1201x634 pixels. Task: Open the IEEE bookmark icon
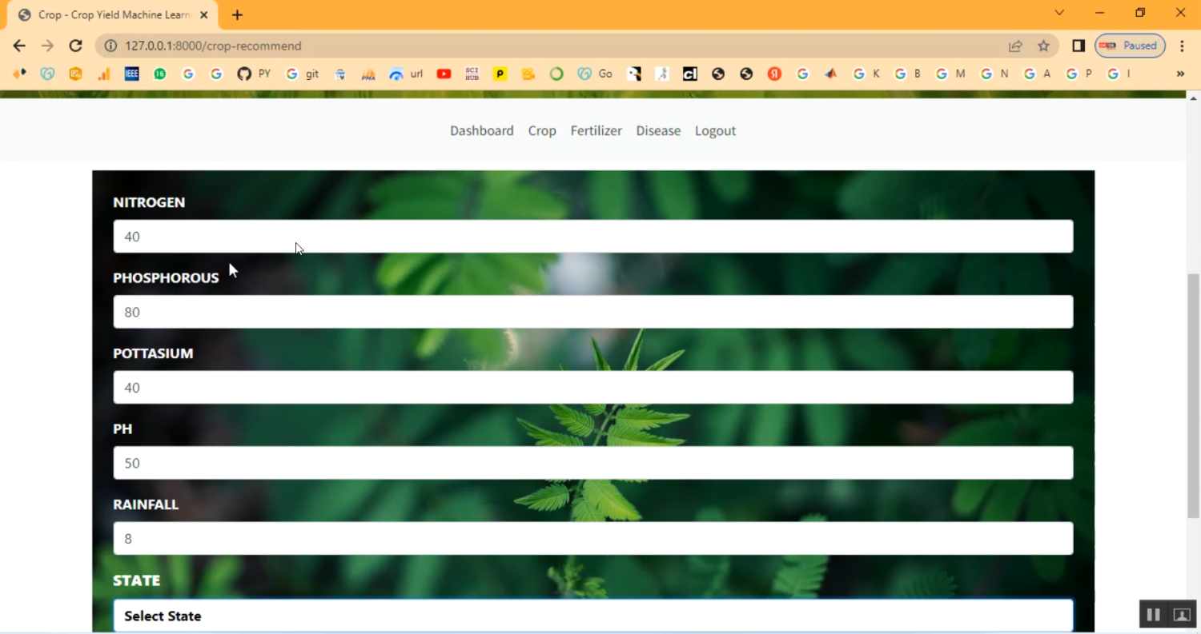click(x=132, y=74)
